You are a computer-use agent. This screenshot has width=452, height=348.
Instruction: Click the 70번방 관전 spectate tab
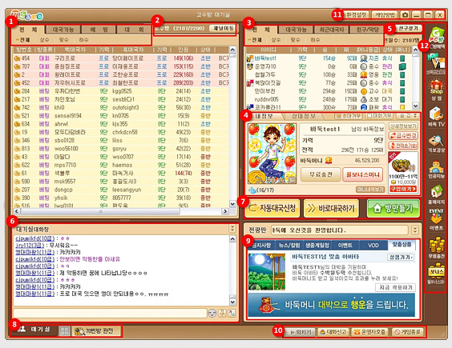[x=96, y=331]
